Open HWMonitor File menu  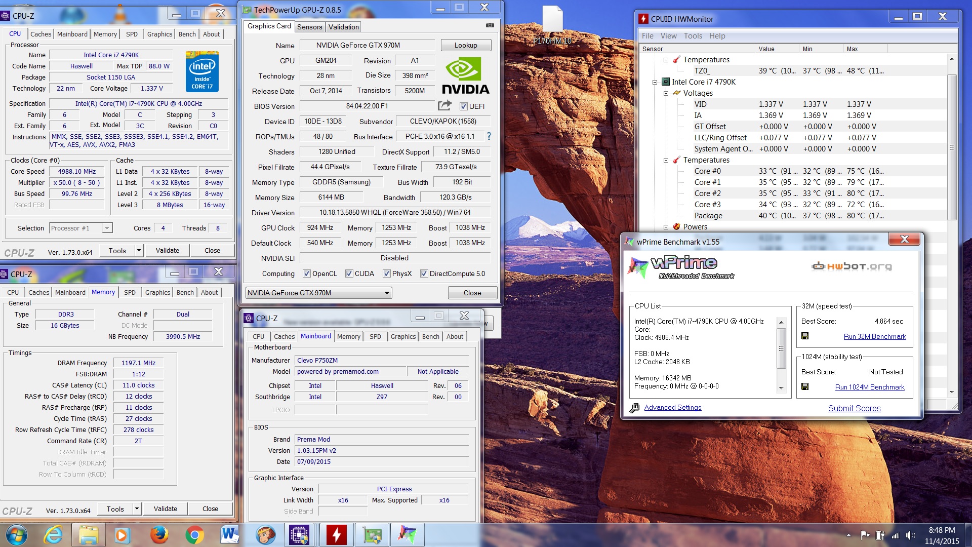coord(647,36)
